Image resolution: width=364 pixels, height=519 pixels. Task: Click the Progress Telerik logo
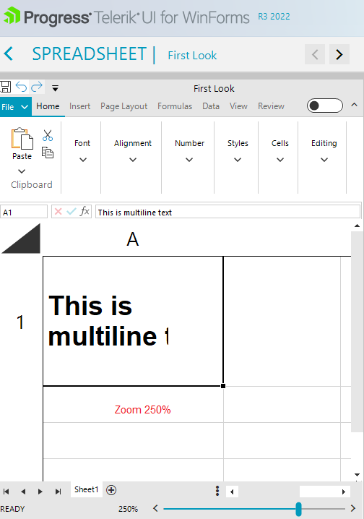pos(126,17)
